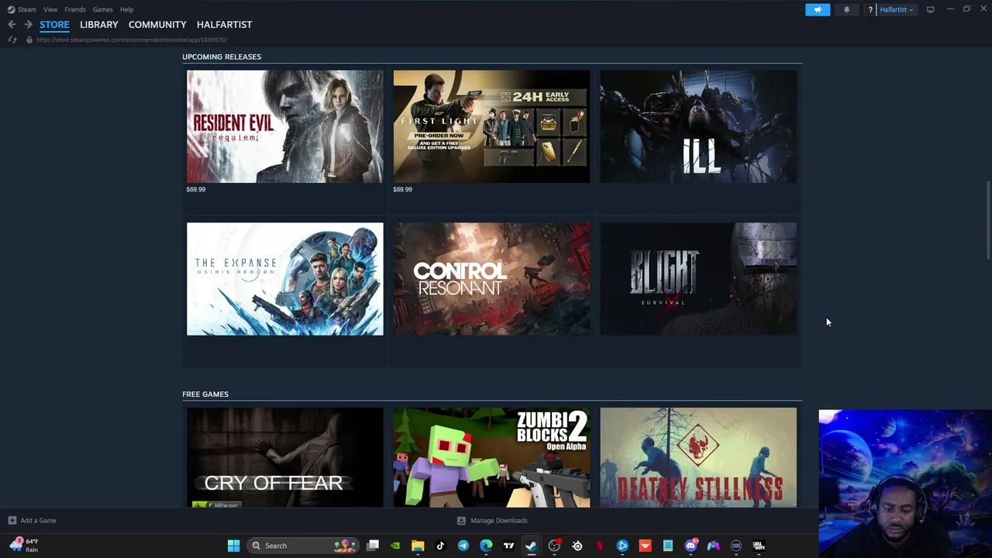Click the FREE GAMES heading
This screenshot has height=558, width=992.
coord(205,394)
